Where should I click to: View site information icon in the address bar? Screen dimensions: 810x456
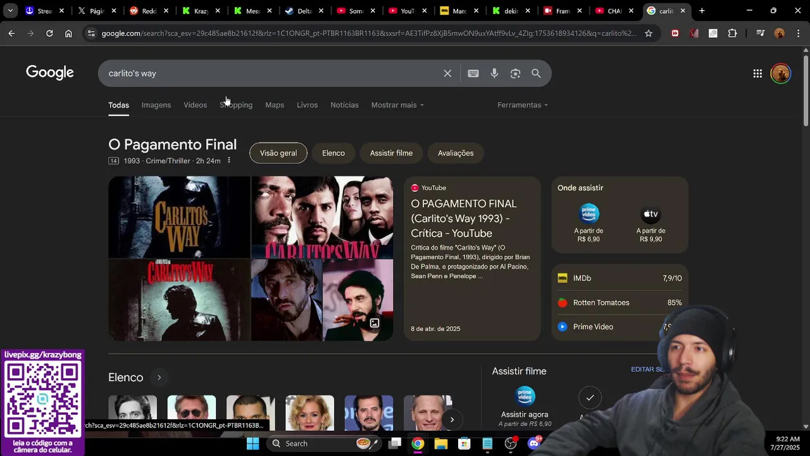[91, 34]
